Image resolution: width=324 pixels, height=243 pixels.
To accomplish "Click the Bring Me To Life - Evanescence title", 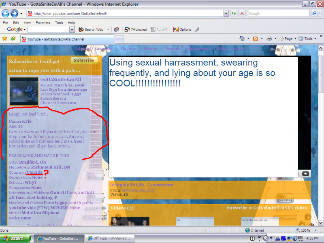I will pyautogui.click(x=142, y=185).
